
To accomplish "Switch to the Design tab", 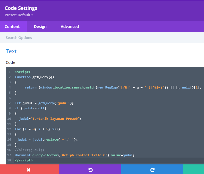I will [x=40, y=27].
